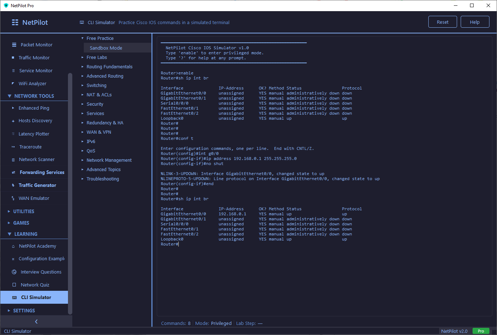Screen dimensions: 497x335
Task: Collapse the sidebar with the chevron button
Action: pos(36,321)
